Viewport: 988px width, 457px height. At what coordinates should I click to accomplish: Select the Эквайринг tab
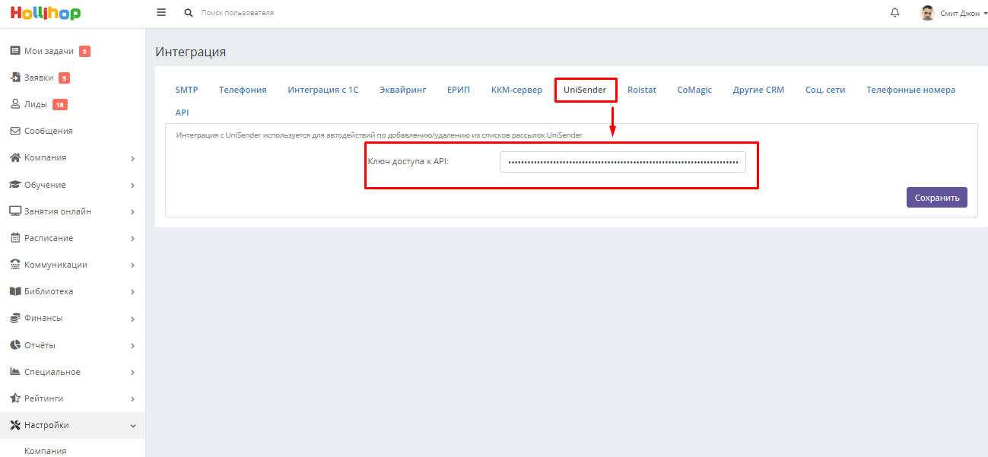(x=402, y=90)
